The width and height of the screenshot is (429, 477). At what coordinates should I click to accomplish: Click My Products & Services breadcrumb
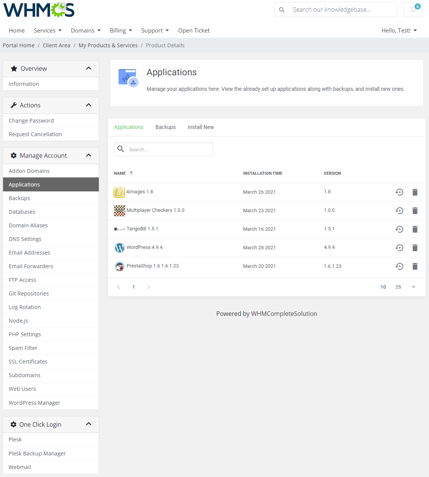pos(108,45)
